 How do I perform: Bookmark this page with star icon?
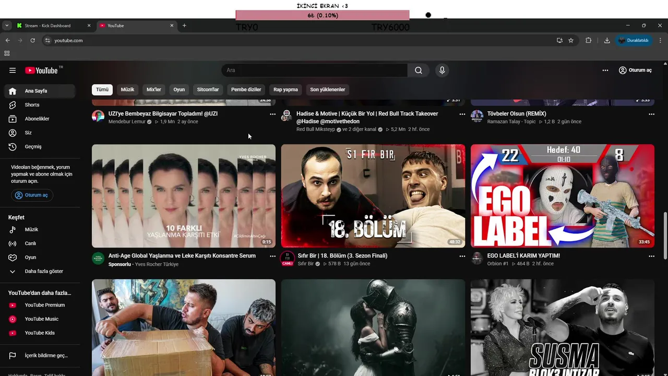tap(571, 40)
